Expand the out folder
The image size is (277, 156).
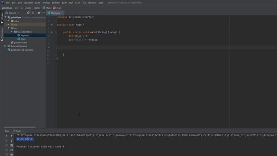[8, 24]
